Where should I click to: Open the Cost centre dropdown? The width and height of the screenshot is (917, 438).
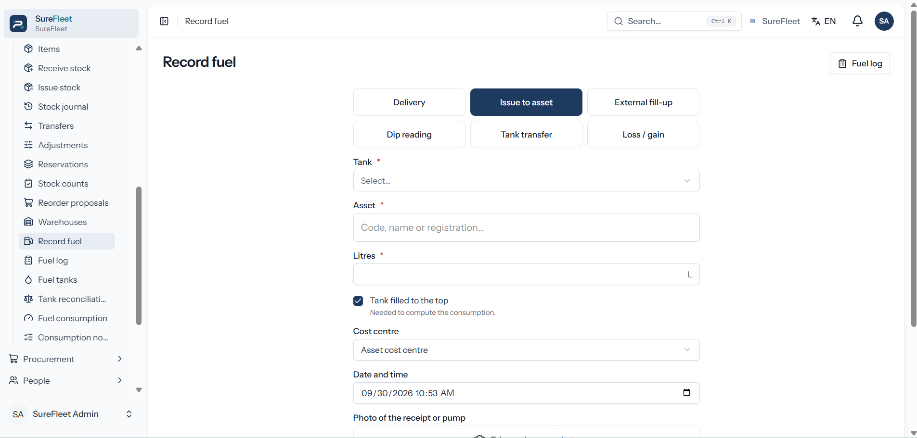[x=526, y=350]
